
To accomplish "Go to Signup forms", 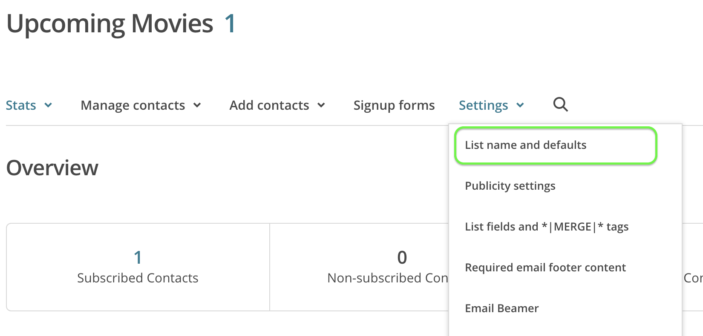I will tap(394, 105).
